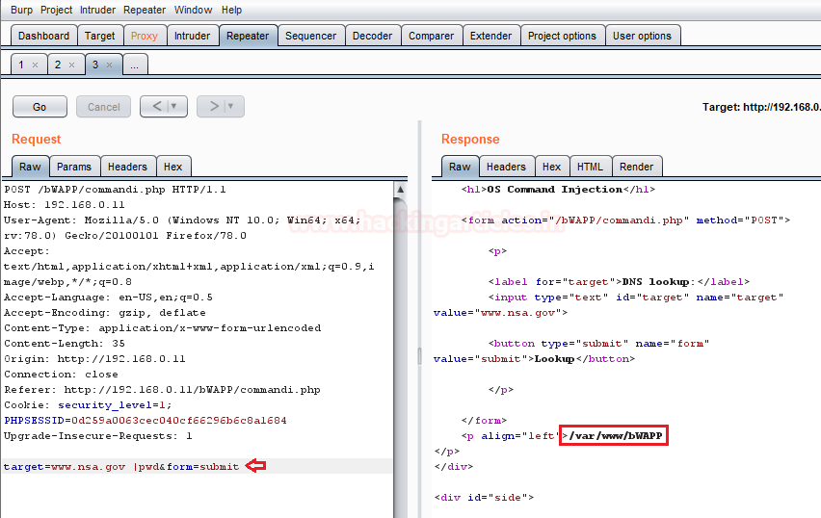
Task: Switch to the Sequencer tab
Action: 311,36
